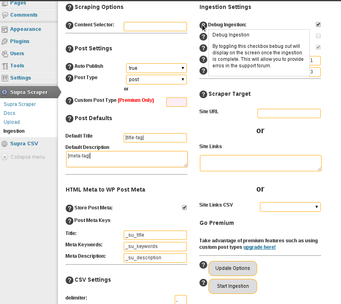Click help icon next to CSV Settings
Image resolution: width=341 pixels, height=304 pixels.
69,280
